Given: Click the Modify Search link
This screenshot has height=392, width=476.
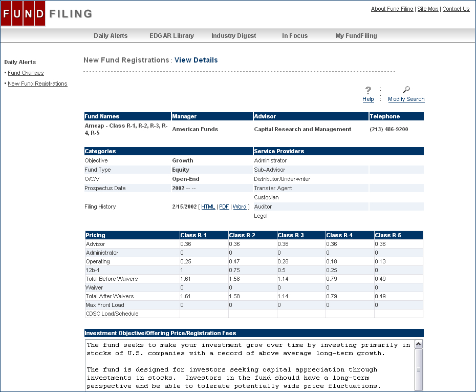Looking at the screenshot, I should (406, 99).
